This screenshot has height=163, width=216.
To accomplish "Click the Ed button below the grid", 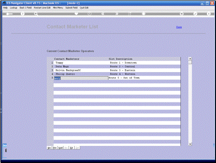I will 71,148.
